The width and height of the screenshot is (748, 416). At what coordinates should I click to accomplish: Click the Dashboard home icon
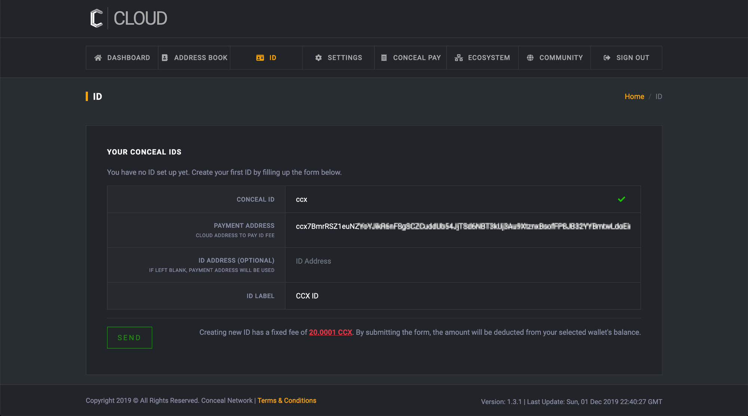coord(98,58)
